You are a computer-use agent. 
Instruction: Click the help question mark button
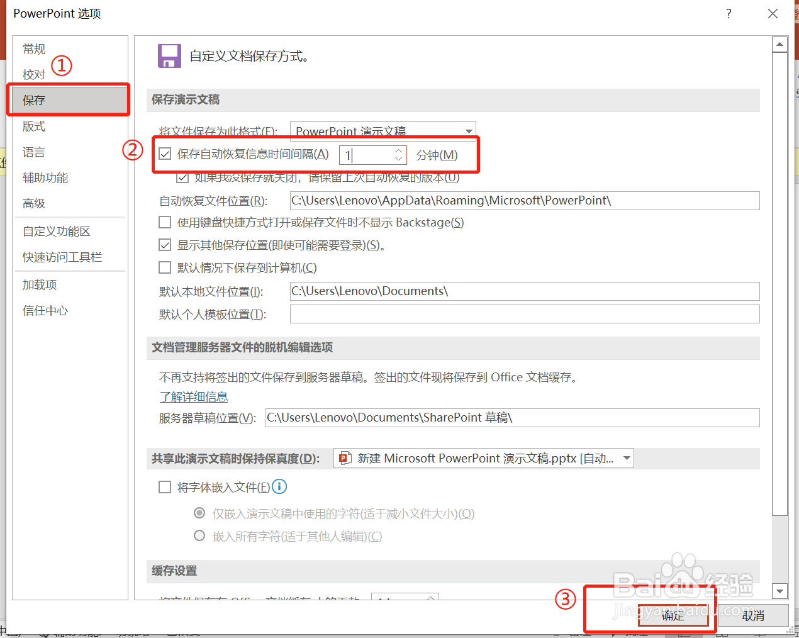[729, 13]
